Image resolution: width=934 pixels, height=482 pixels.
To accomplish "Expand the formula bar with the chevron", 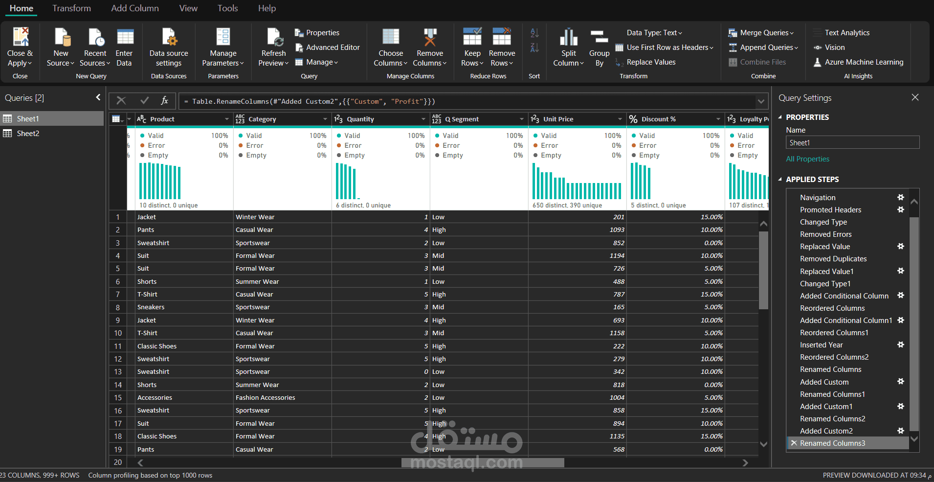I will pos(761,101).
